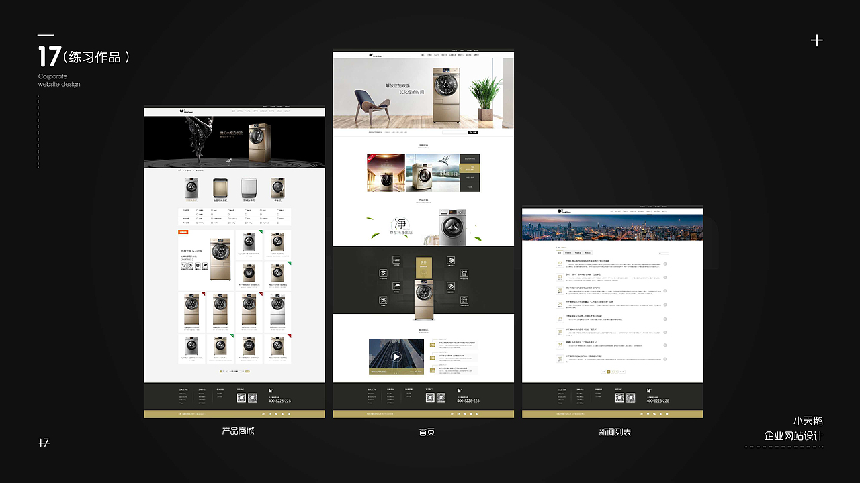Open the news item dated 14 in the news list
The width and height of the screenshot is (860, 483).
pos(611,345)
